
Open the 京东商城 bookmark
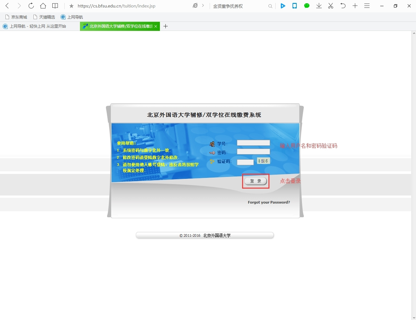[16, 17]
